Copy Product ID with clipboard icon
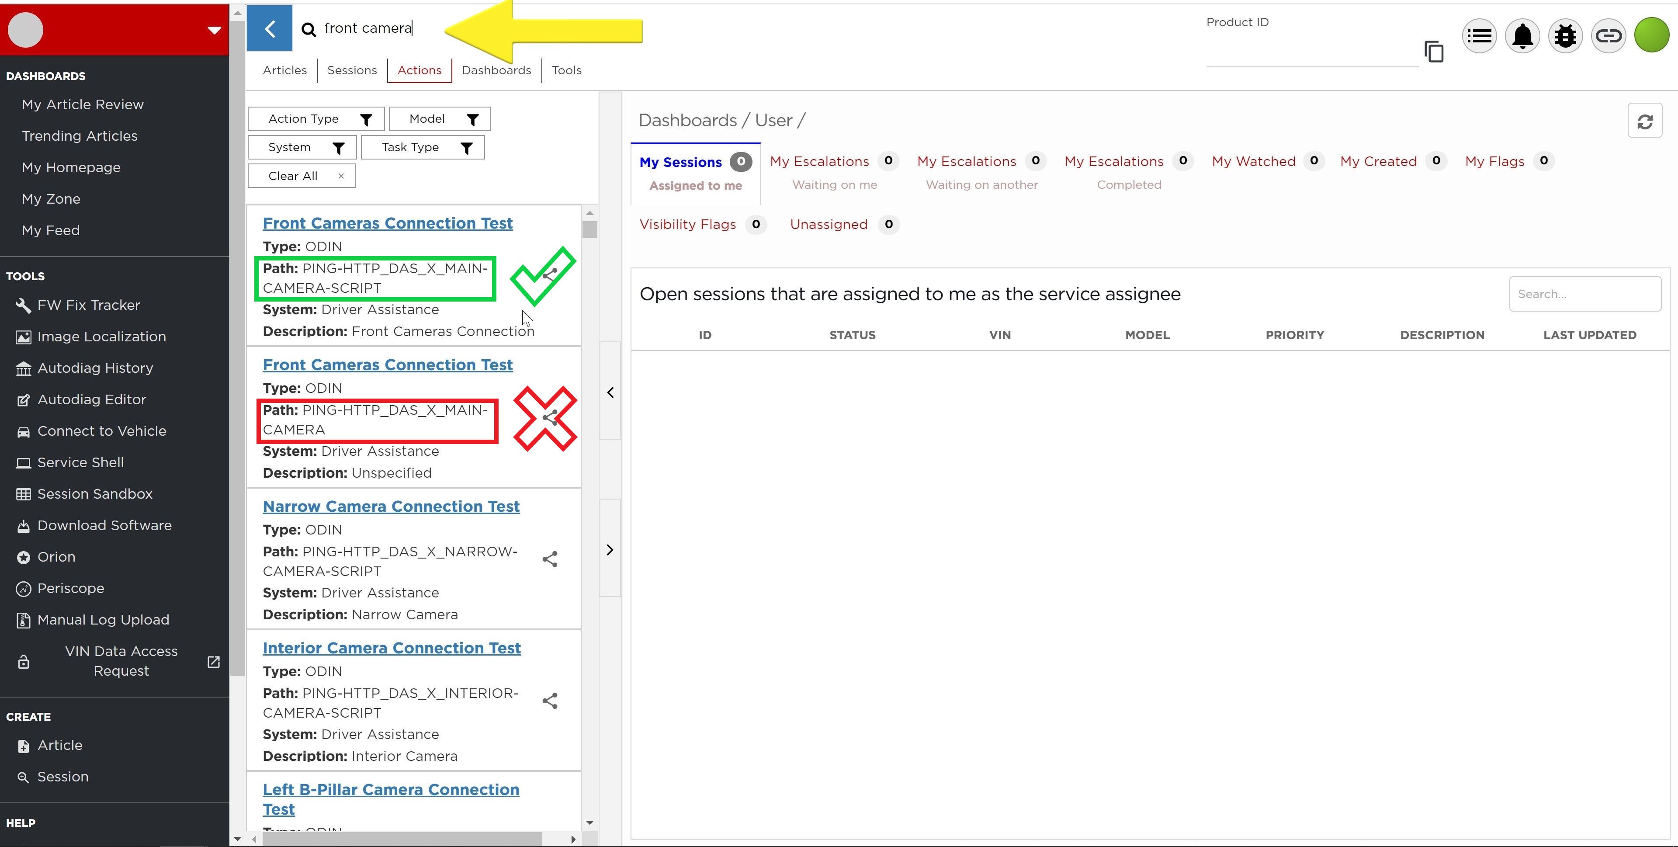Screen dimensions: 1678x847 click(1434, 52)
